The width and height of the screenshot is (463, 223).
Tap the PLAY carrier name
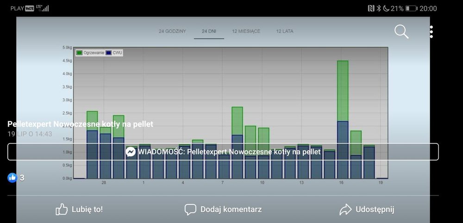(17, 8)
